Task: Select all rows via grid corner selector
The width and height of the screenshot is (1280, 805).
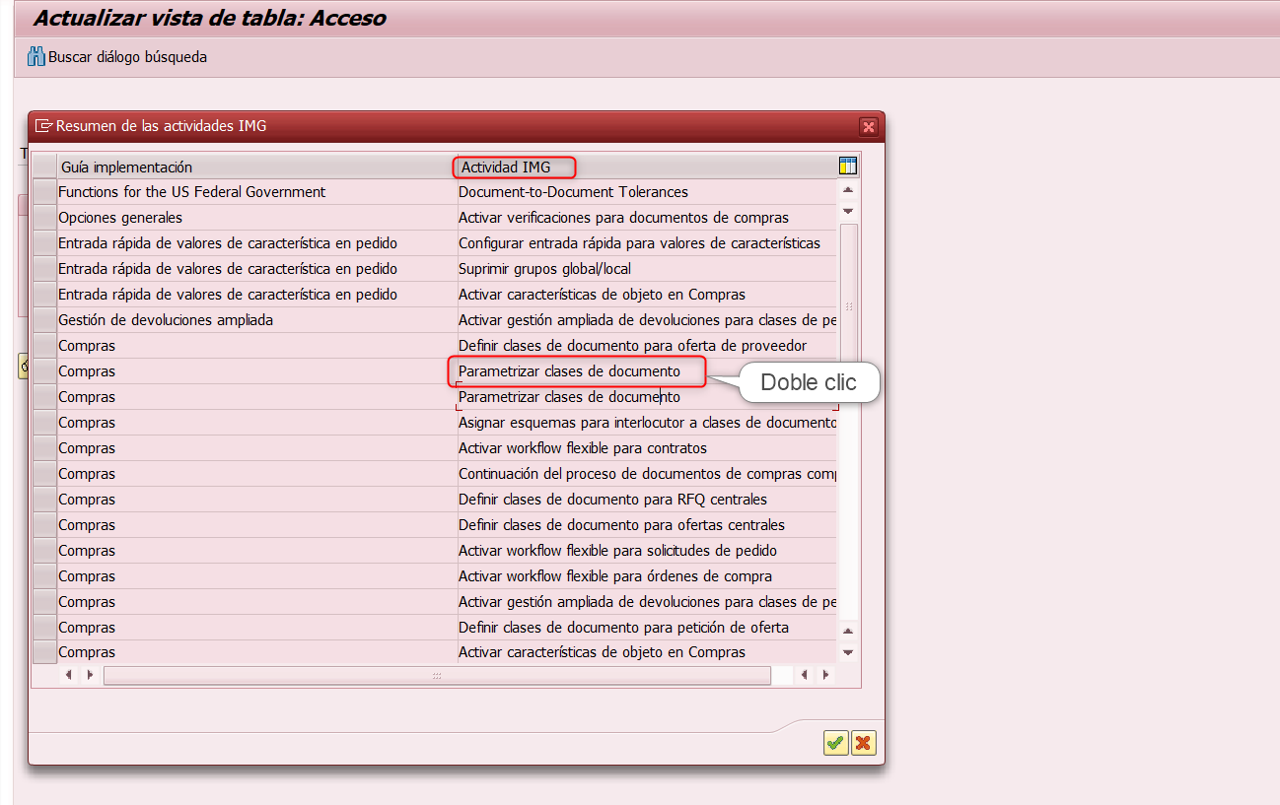Action: click(44, 167)
